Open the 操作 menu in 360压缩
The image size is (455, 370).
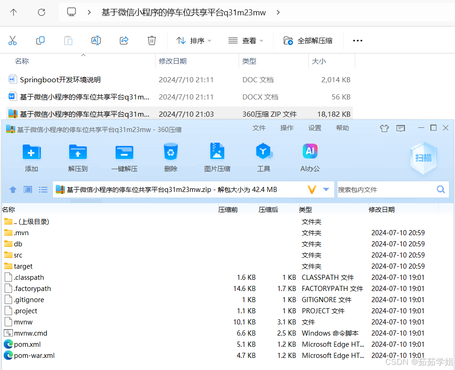point(287,128)
